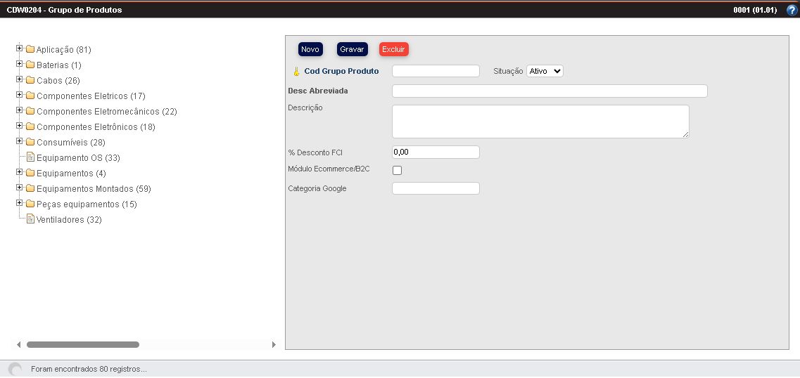Click the Gravar button
Viewport: 800px width, 378px height.
click(352, 49)
